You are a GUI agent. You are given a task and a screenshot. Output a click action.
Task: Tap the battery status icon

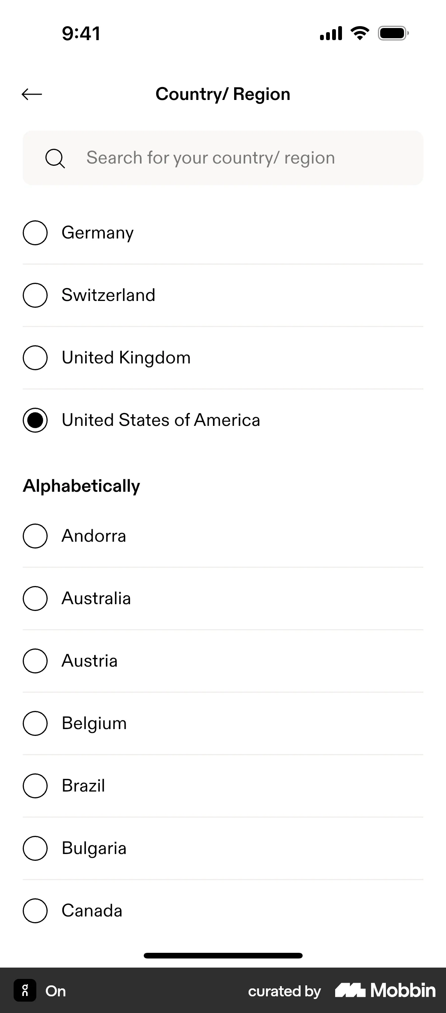393,33
